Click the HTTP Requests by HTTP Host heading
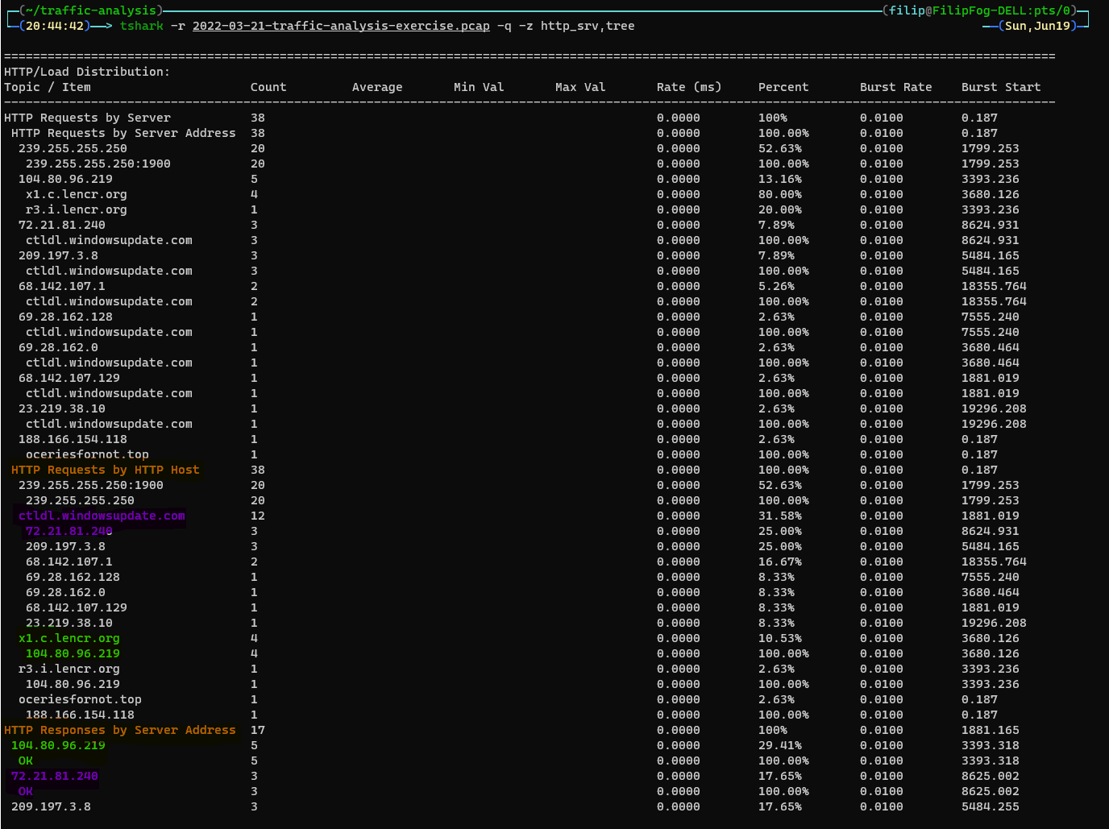 (x=100, y=470)
